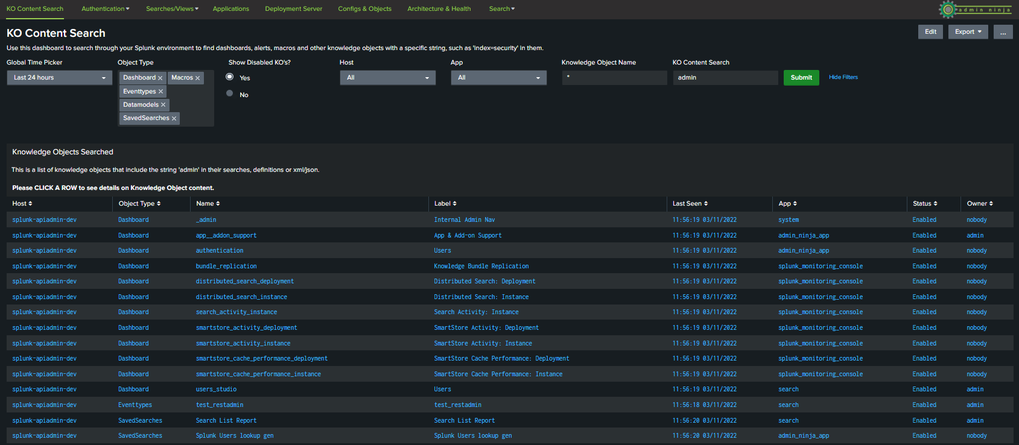Click the App & Add-on Support label
Screen dimensions: 1019x445
468,236
